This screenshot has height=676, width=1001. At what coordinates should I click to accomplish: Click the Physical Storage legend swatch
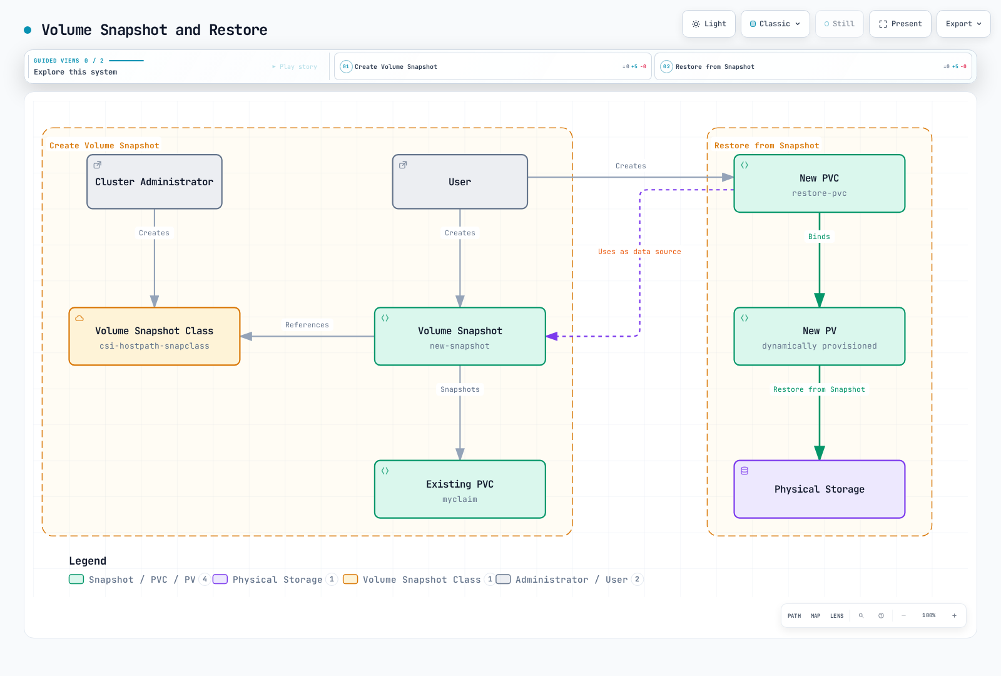pyautogui.click(x=220, y=579)
